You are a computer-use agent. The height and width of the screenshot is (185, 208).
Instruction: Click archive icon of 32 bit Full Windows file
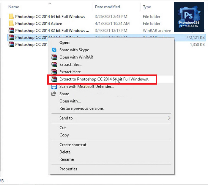point(11,30)
